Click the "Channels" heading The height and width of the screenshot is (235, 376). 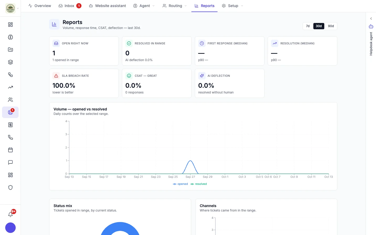[x=208, y=206]
